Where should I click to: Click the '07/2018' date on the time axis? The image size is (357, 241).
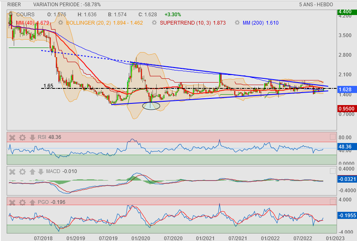click(43, 238)
